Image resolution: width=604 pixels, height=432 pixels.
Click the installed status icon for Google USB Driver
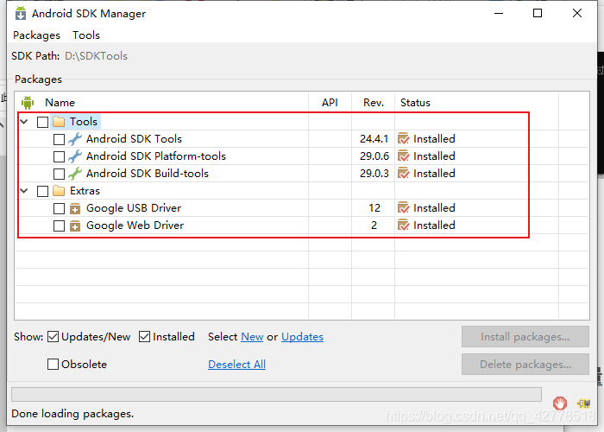click(403, 208)
